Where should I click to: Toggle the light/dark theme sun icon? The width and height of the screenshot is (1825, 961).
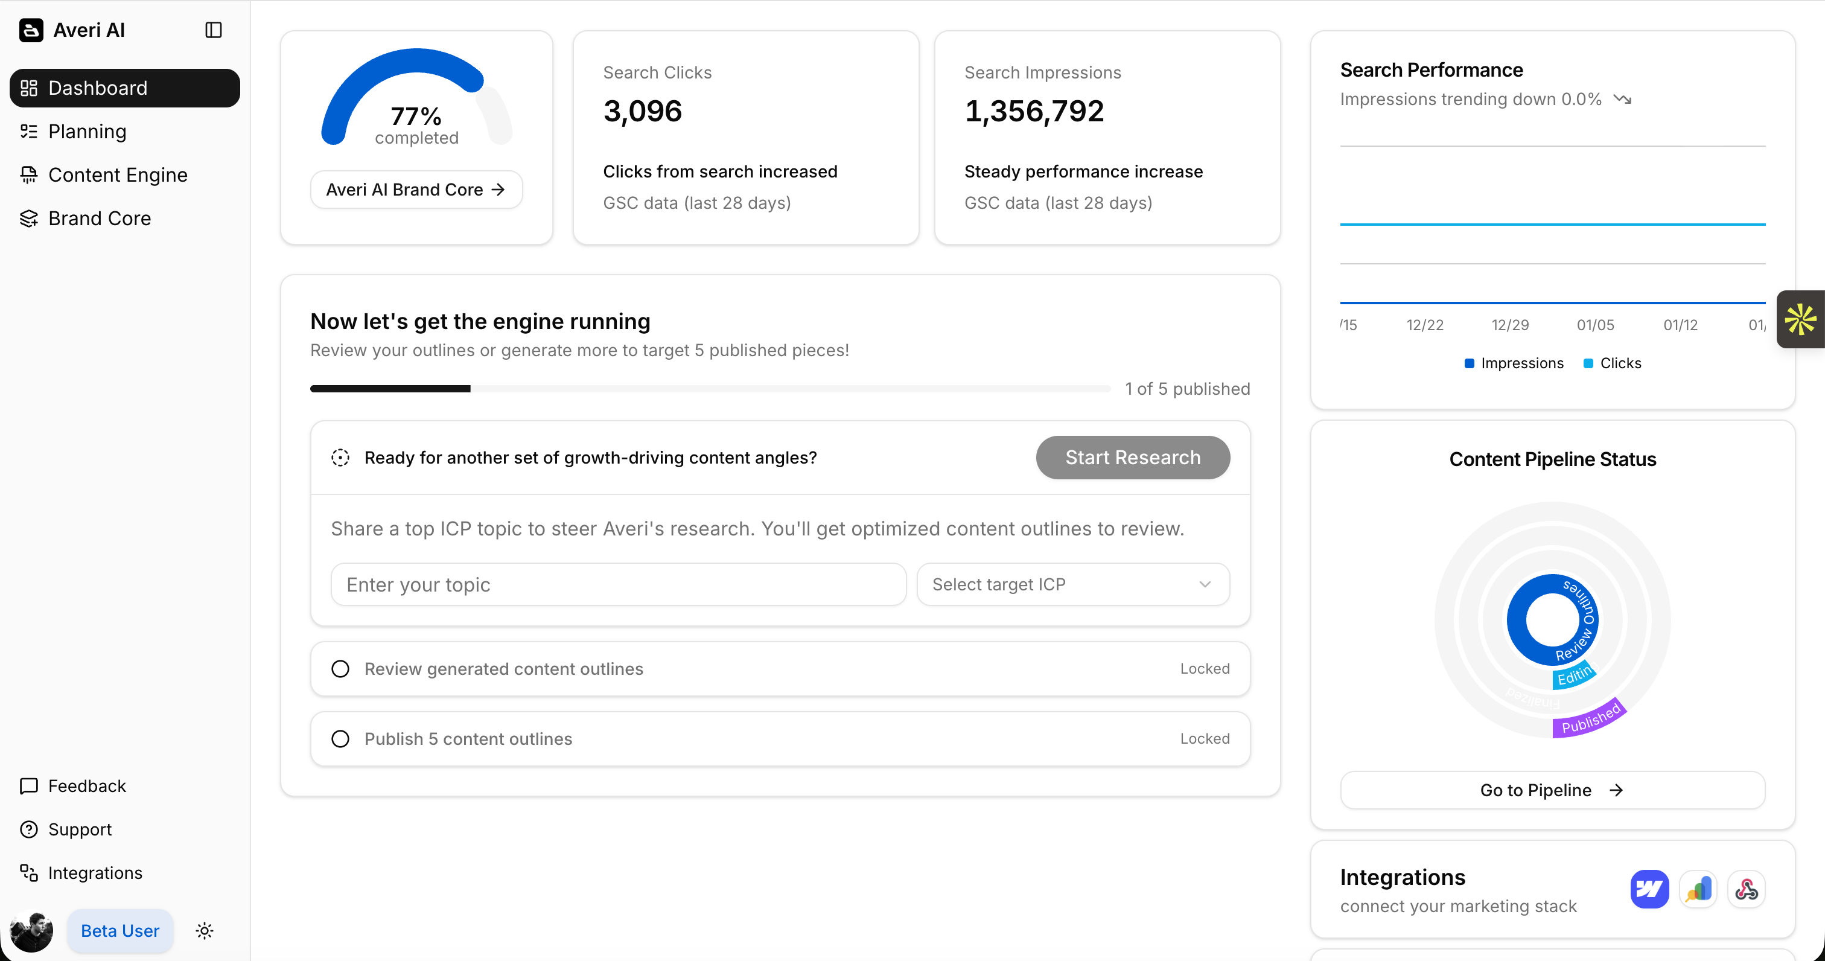[x=204, y=931]
